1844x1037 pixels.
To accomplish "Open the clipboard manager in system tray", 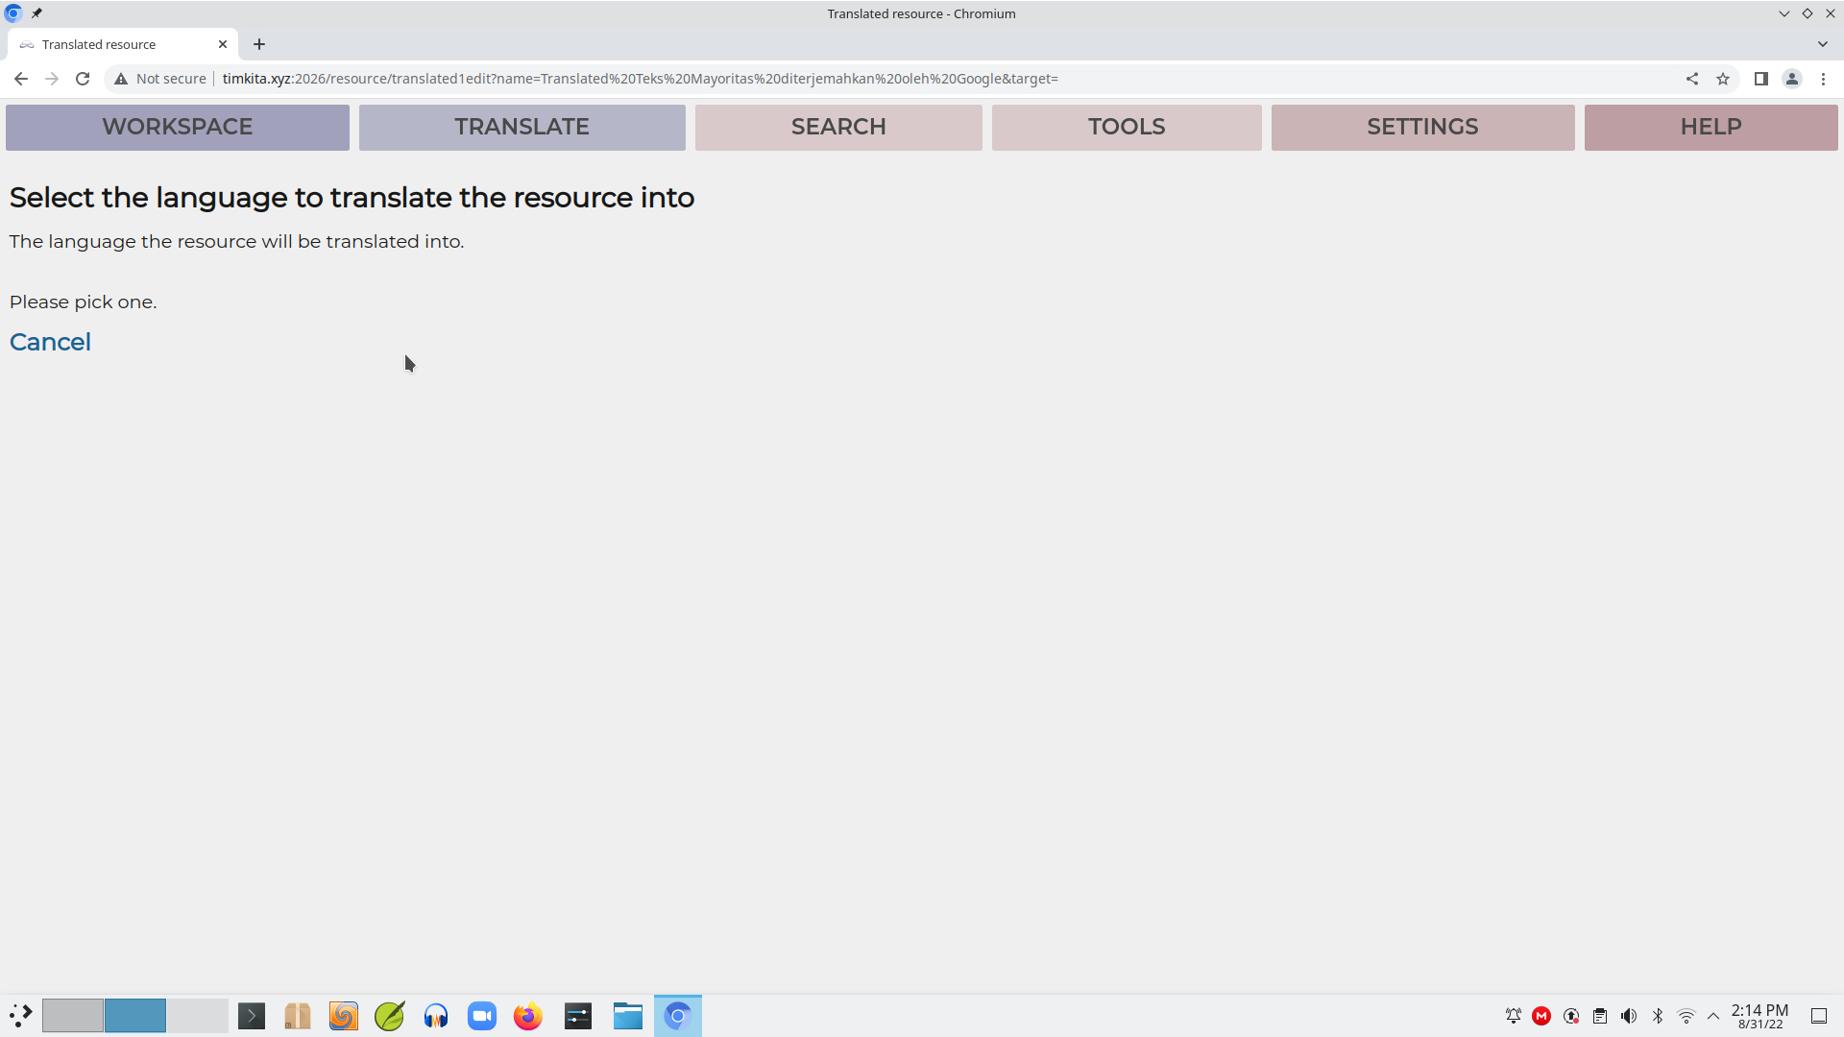I will point(1599,1015).
